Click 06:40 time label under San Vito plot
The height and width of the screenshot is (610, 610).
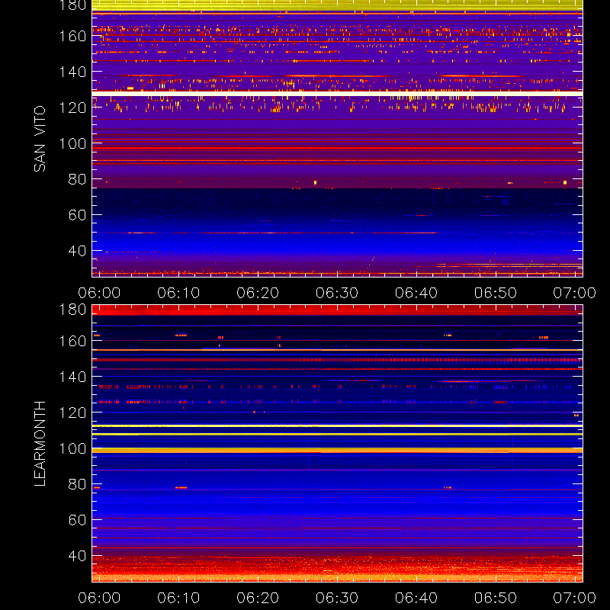pyautogui.click(x=416, y=293)
